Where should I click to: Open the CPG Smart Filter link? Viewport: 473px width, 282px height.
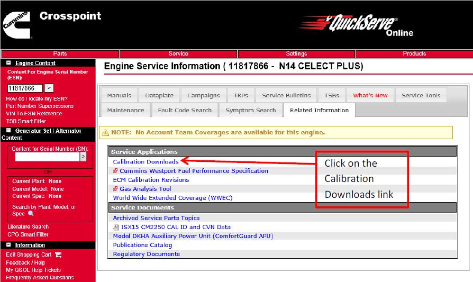[x=28, y=234]
